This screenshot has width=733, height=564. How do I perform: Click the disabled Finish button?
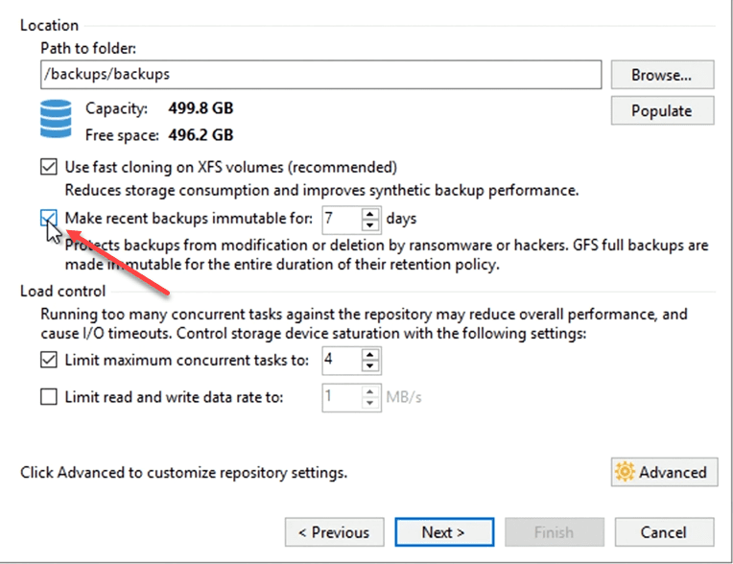[x=554, y=532]
